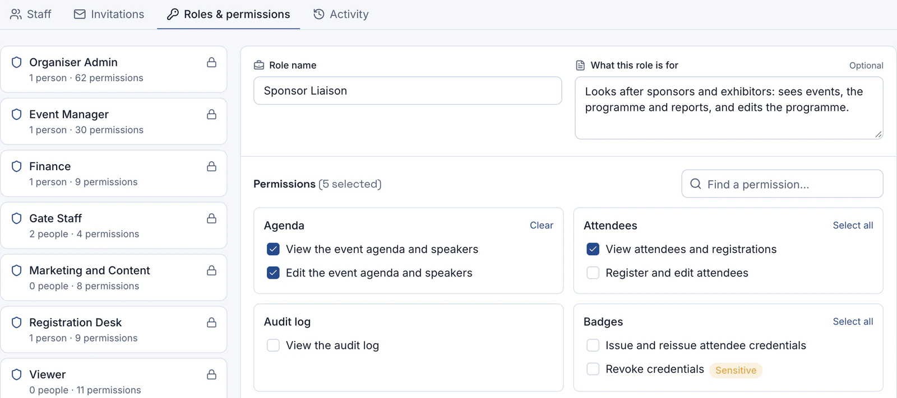Click the Optional label above description
Image resolution: width=897 pixels, height=398 pixels.
point(866,65)
